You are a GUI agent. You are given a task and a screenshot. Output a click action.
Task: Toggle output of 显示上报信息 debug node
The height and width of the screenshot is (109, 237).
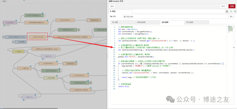(x=62, y=71)
